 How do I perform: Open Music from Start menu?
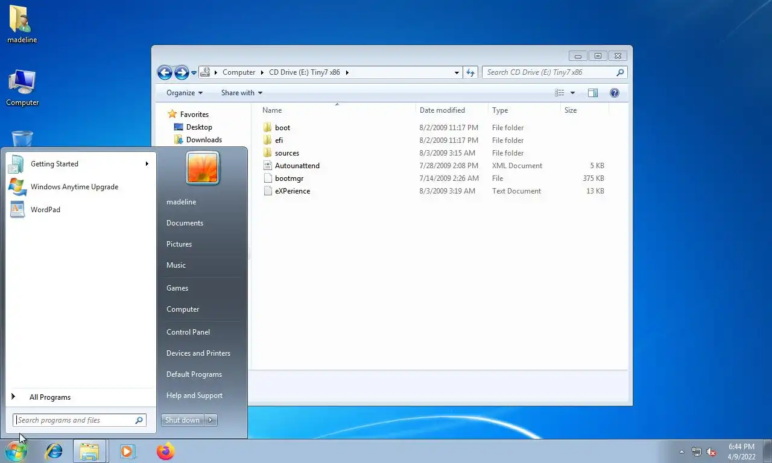176,265
